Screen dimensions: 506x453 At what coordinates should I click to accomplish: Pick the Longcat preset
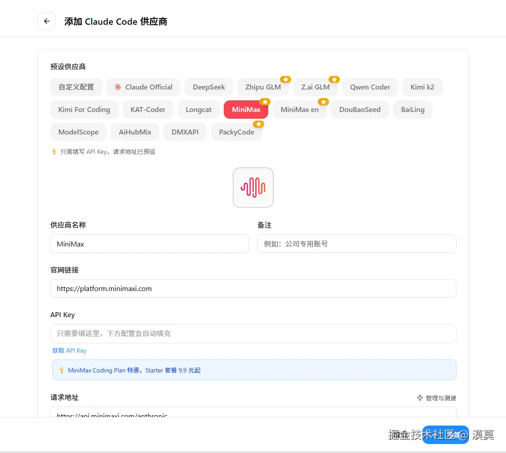tap(199, 110)
